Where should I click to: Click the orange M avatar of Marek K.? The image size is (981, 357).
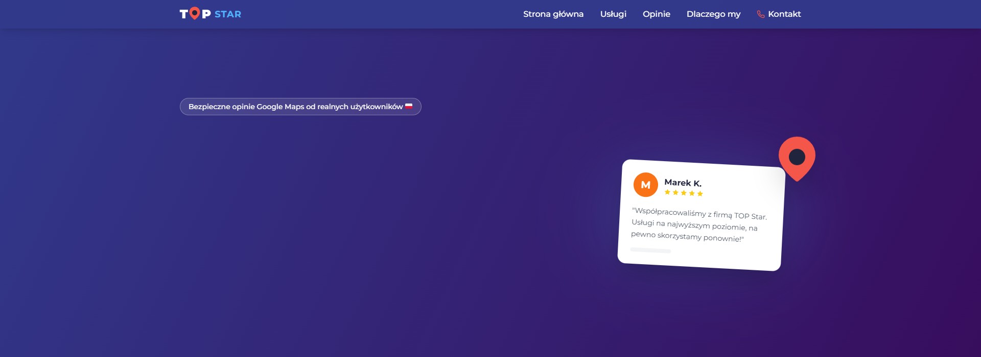[x=646, y=185]
